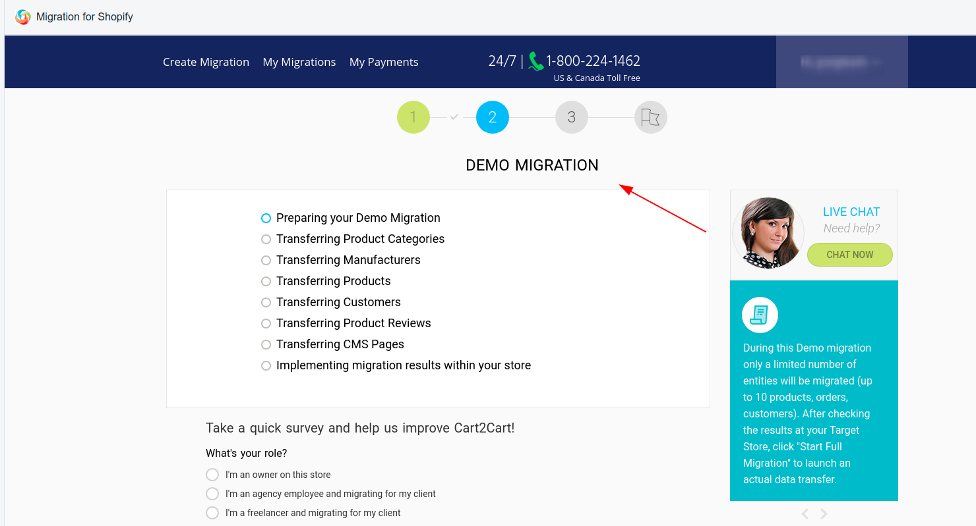This screenshot has height=526, width=976.
Task: Click the document scroll icon in teal panel
Action: click(x=760, y=315)
